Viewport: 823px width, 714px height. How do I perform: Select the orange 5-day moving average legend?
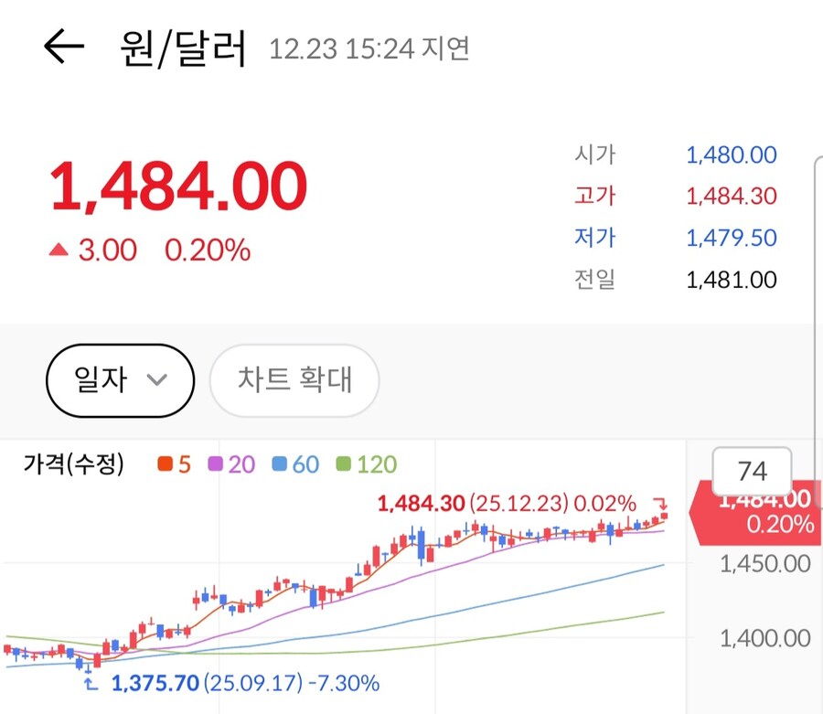[x=176, y=464]
